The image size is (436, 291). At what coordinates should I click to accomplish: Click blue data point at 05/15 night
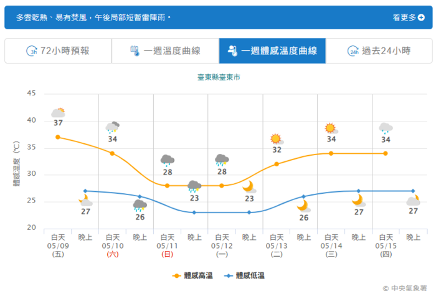tap(413, 191)
